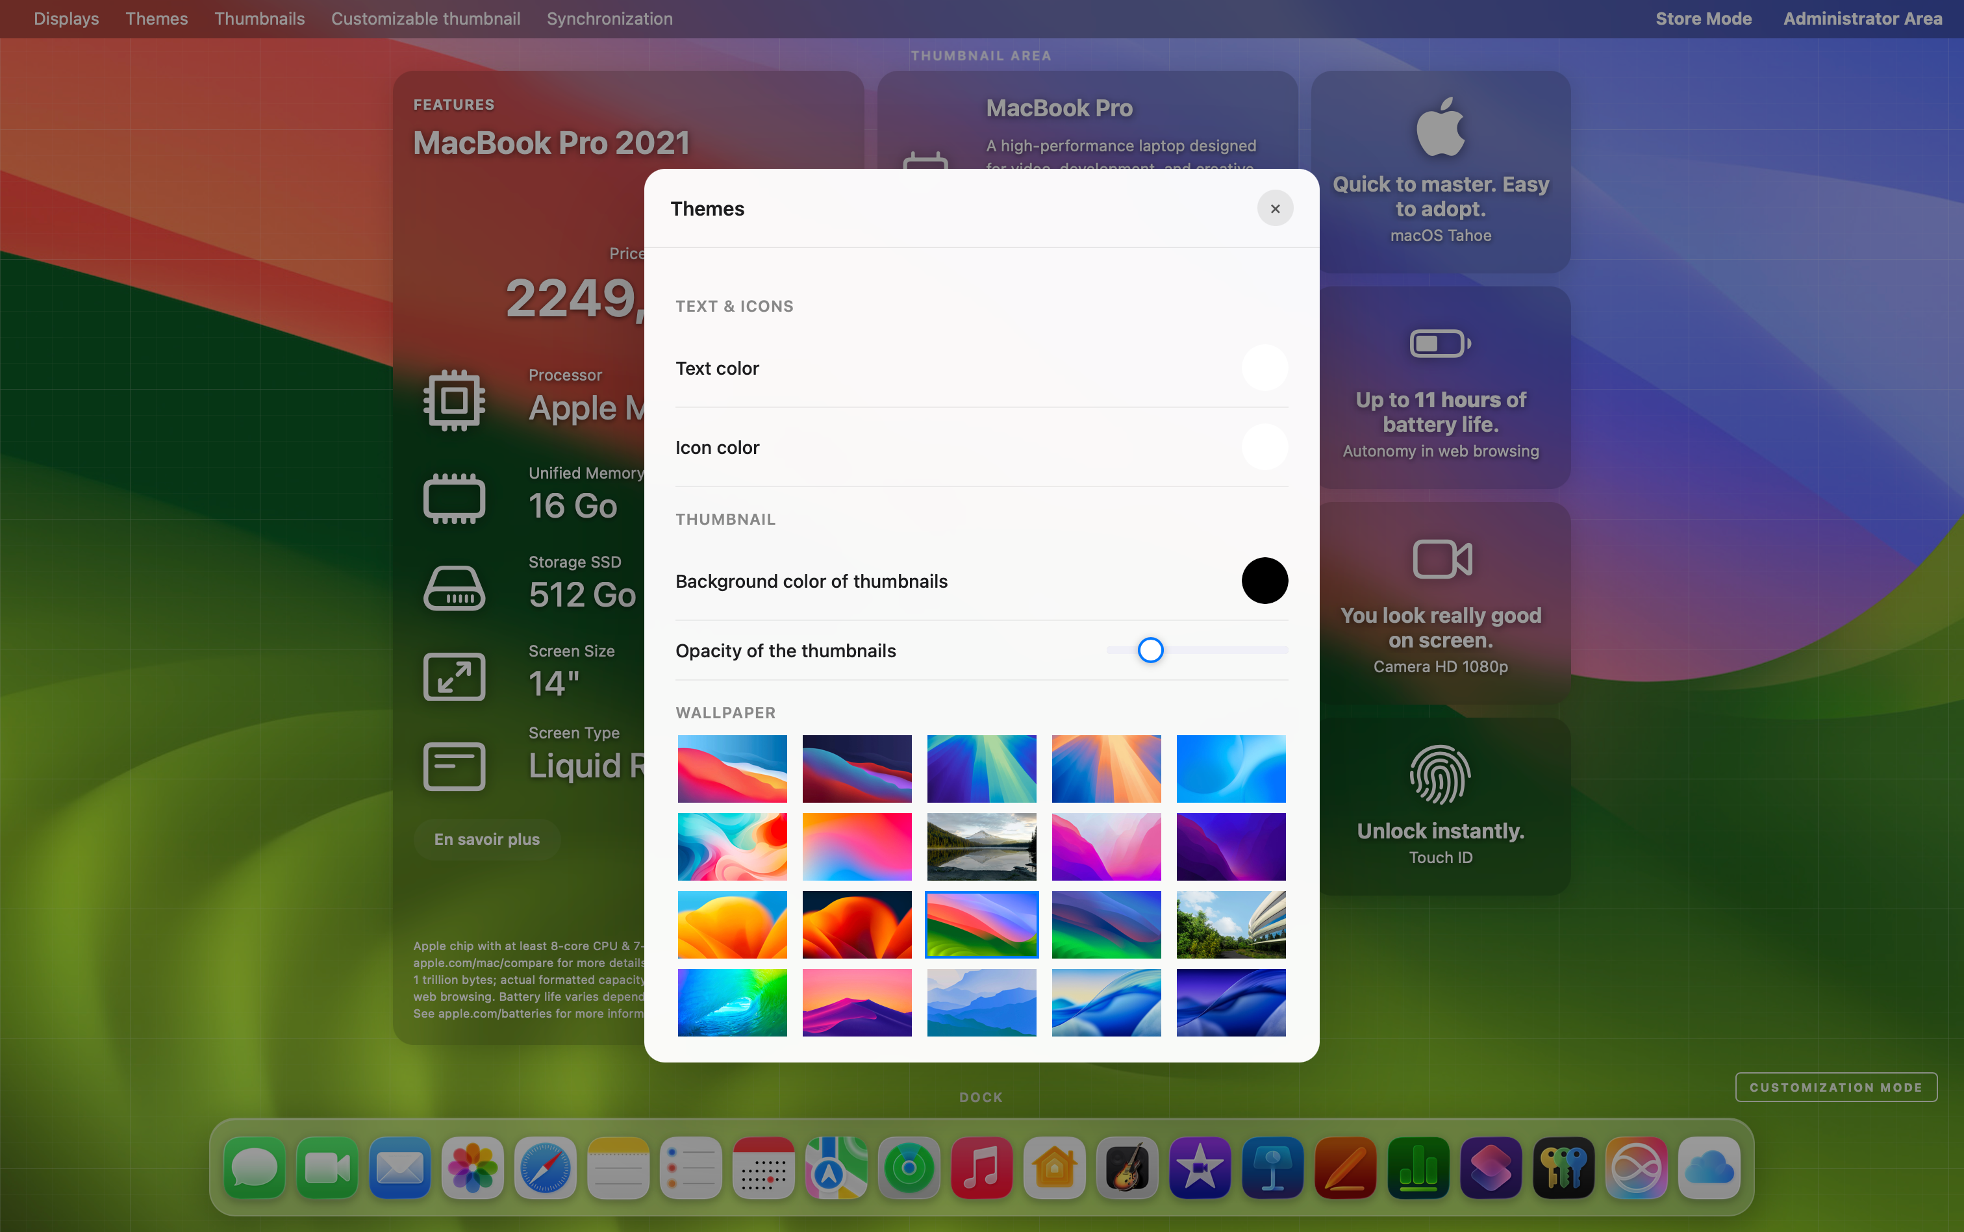This screenshot has height=1232, width=1964.
Task: Open the Find My radar icon
Action: (x=909, y=1168)
